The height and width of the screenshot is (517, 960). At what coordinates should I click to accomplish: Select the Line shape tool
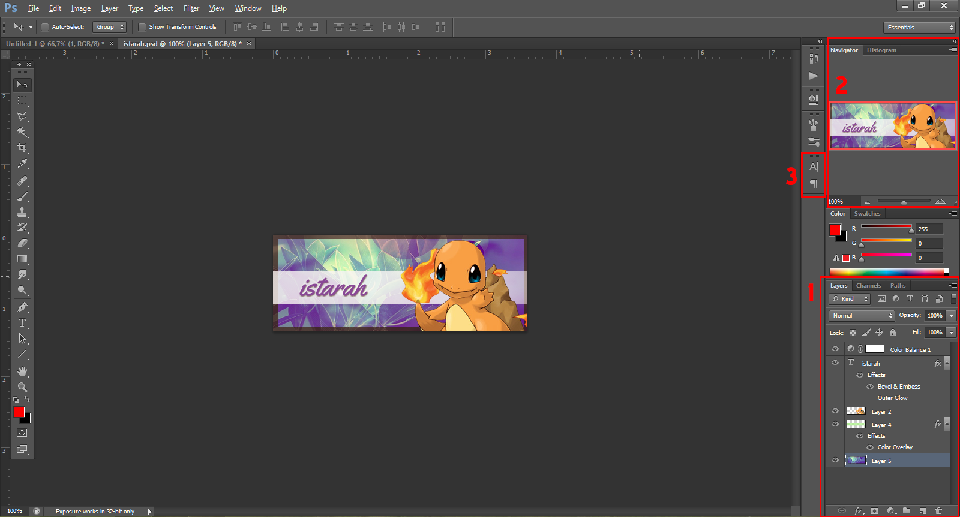22,354
